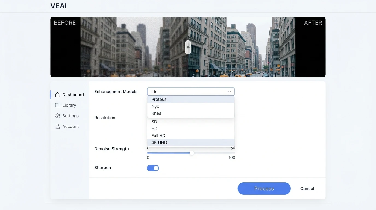Click the before/after comparison divider handle

[x=188, y=47]
